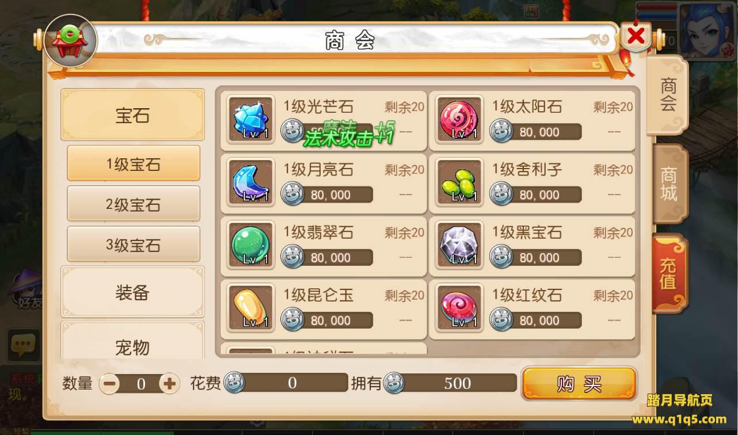Image resolution: width=738 pixels, height=435 pixels.
Task: Select the green orb 1级翡翠石 icon
Action: [x=250, y=245]
